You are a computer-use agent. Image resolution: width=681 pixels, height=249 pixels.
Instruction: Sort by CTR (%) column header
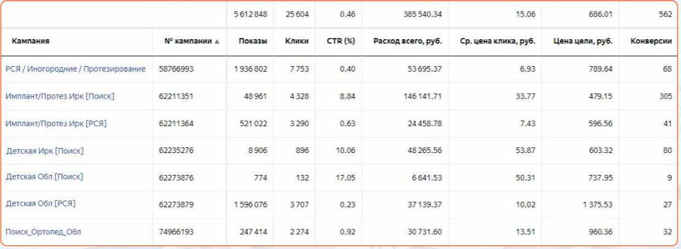[341, 42]
